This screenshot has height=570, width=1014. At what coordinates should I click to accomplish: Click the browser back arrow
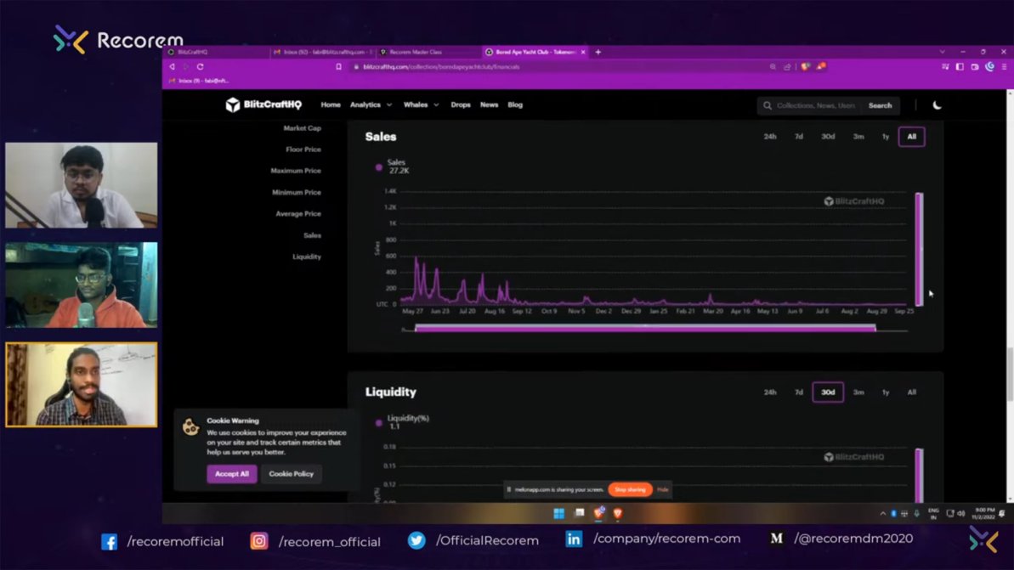(x=172, y=66)
